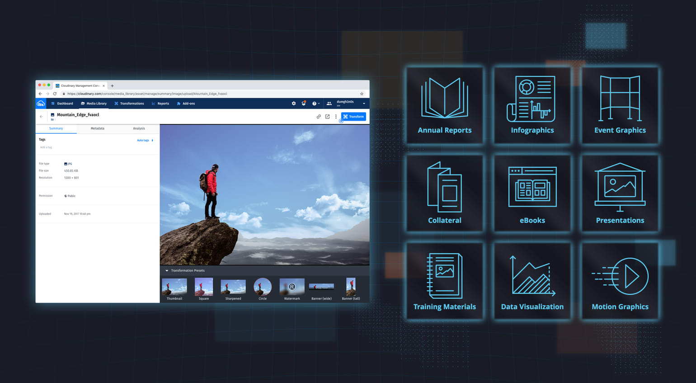
Task: Open the team members icon near the account
Action: coord(329,104)
